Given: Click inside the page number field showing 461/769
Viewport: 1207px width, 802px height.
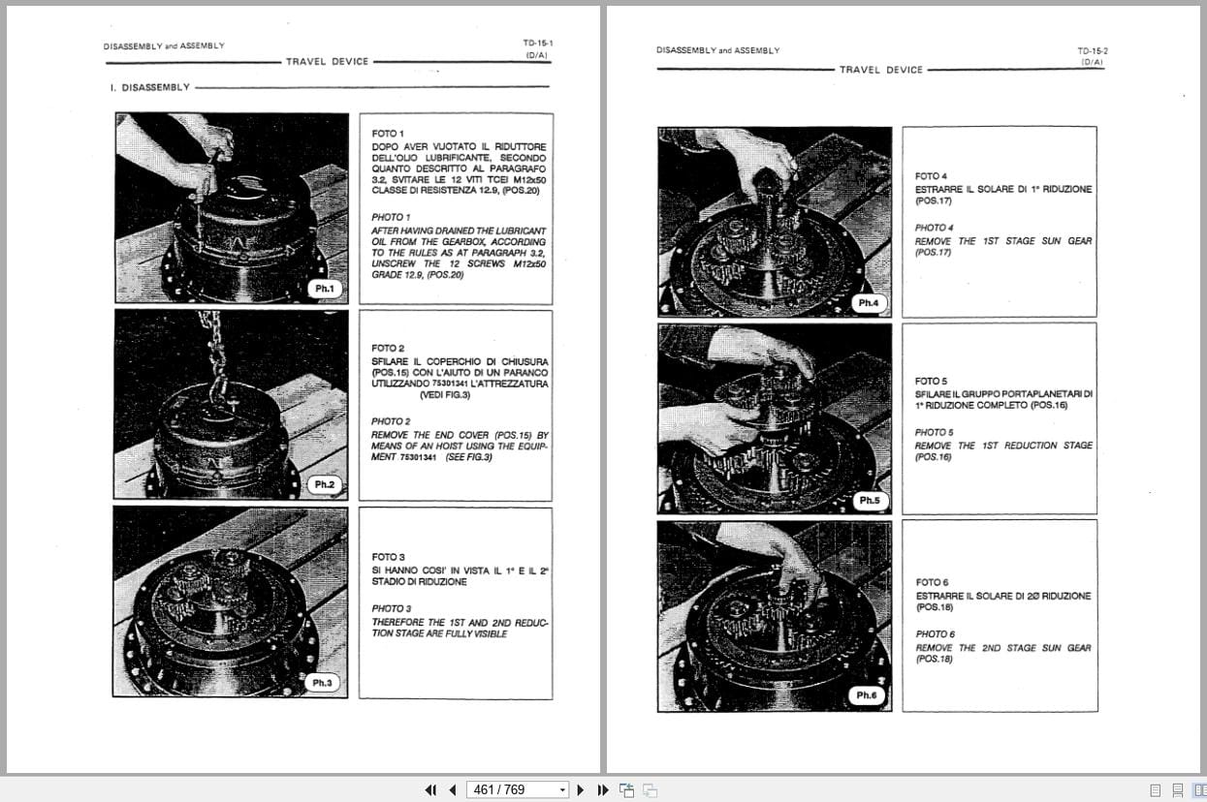Looking at the screenshot, I should (509, 789).
